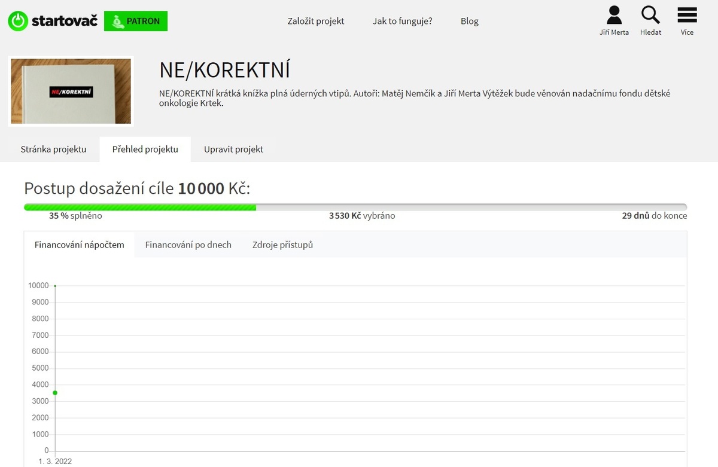Open the Blog navigation link
The width and height of the screenshot is (718, 467).
point(470,21)
